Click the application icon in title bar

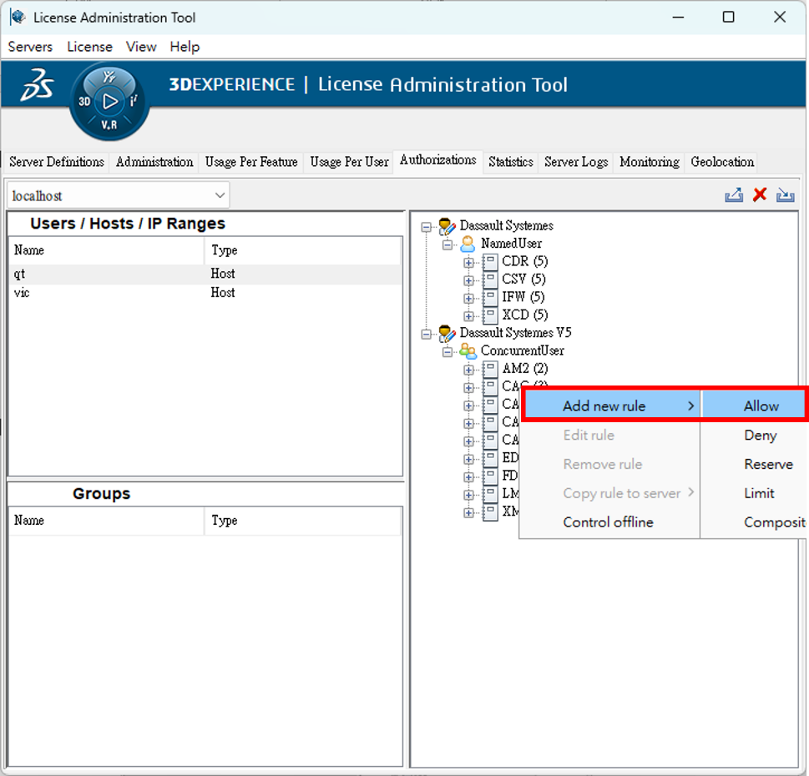tap(18, 17)
